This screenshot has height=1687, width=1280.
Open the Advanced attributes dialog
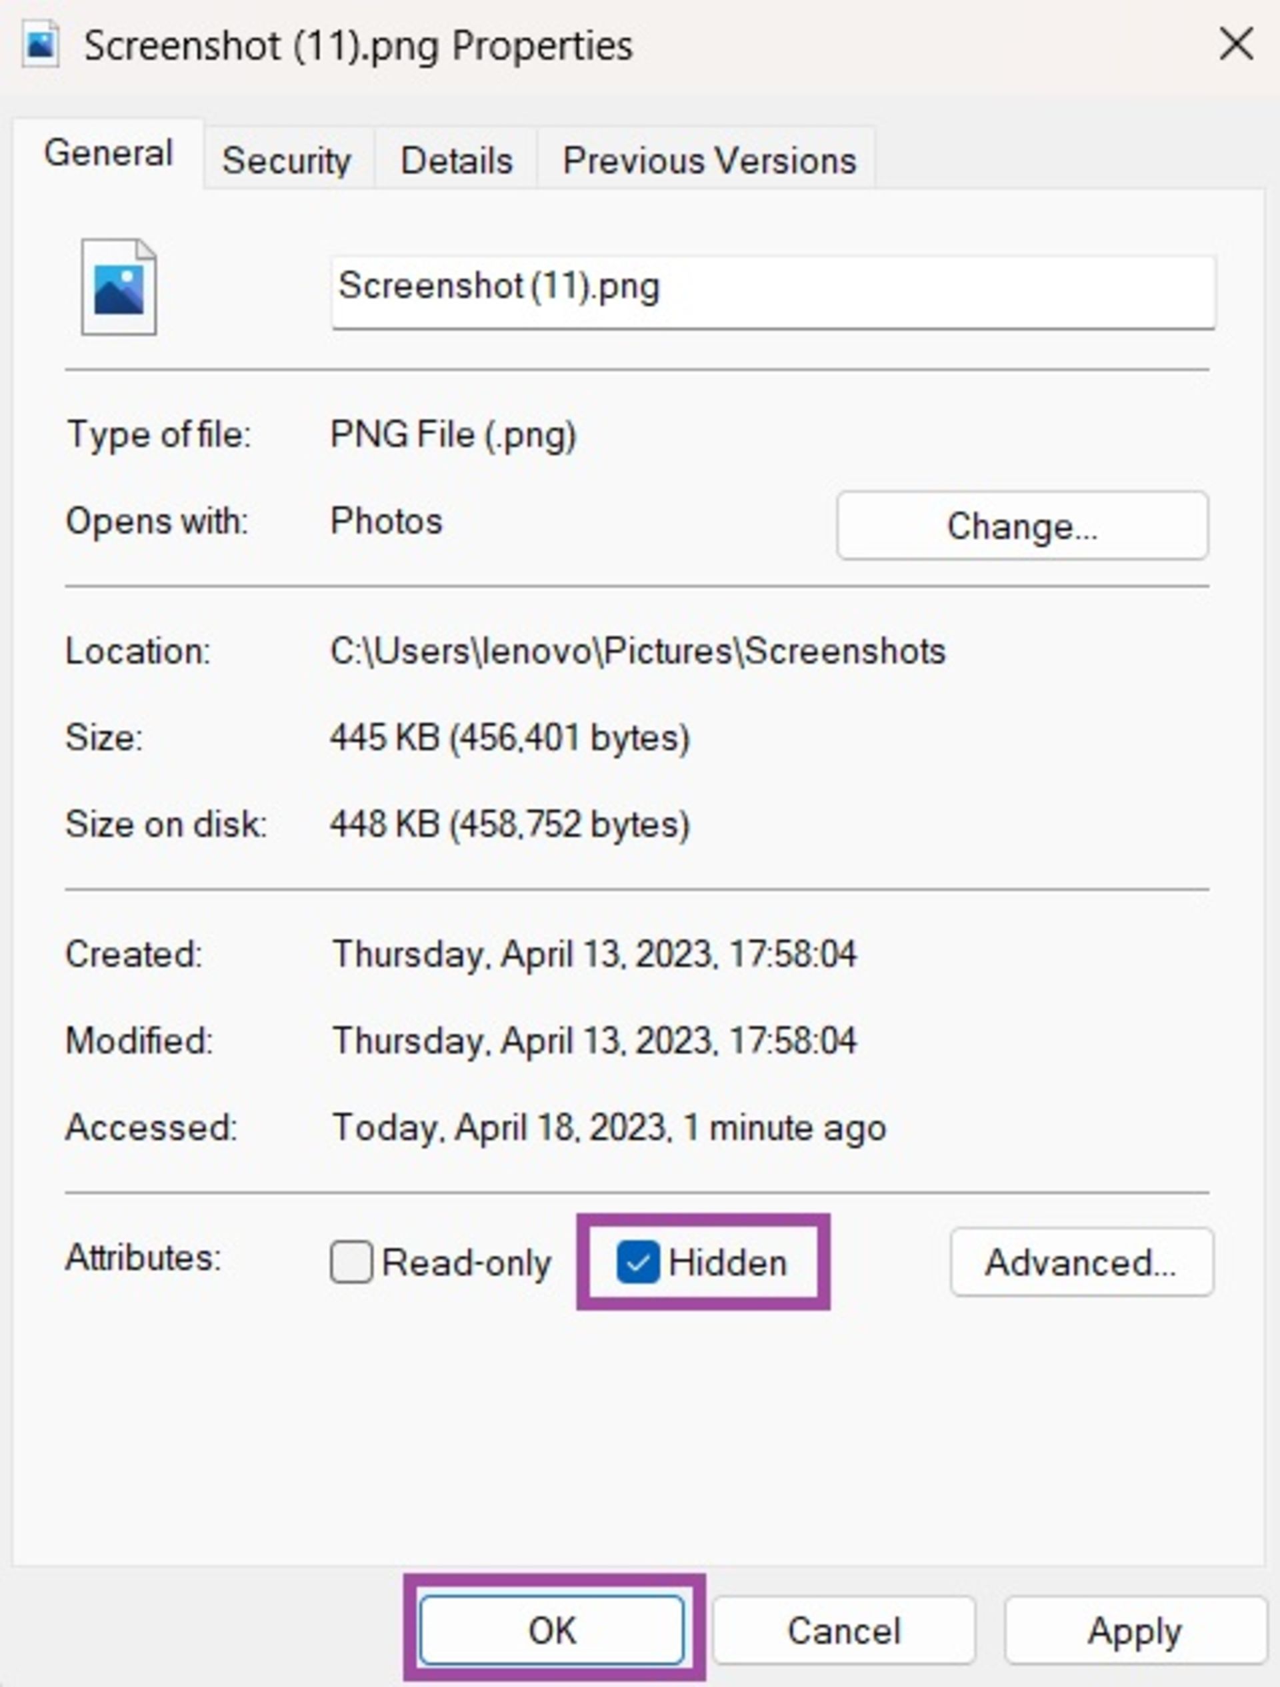[x=1081, y=1261]
